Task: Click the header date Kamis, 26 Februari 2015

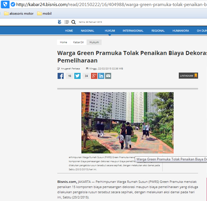Action: (x=90, y=22)
